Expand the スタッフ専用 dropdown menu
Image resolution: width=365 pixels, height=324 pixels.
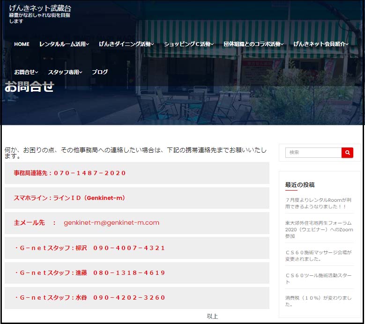coord(65,72)
